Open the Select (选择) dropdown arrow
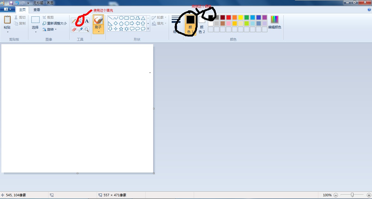Screen dimensions: 372x199 (x=35, y=32)
